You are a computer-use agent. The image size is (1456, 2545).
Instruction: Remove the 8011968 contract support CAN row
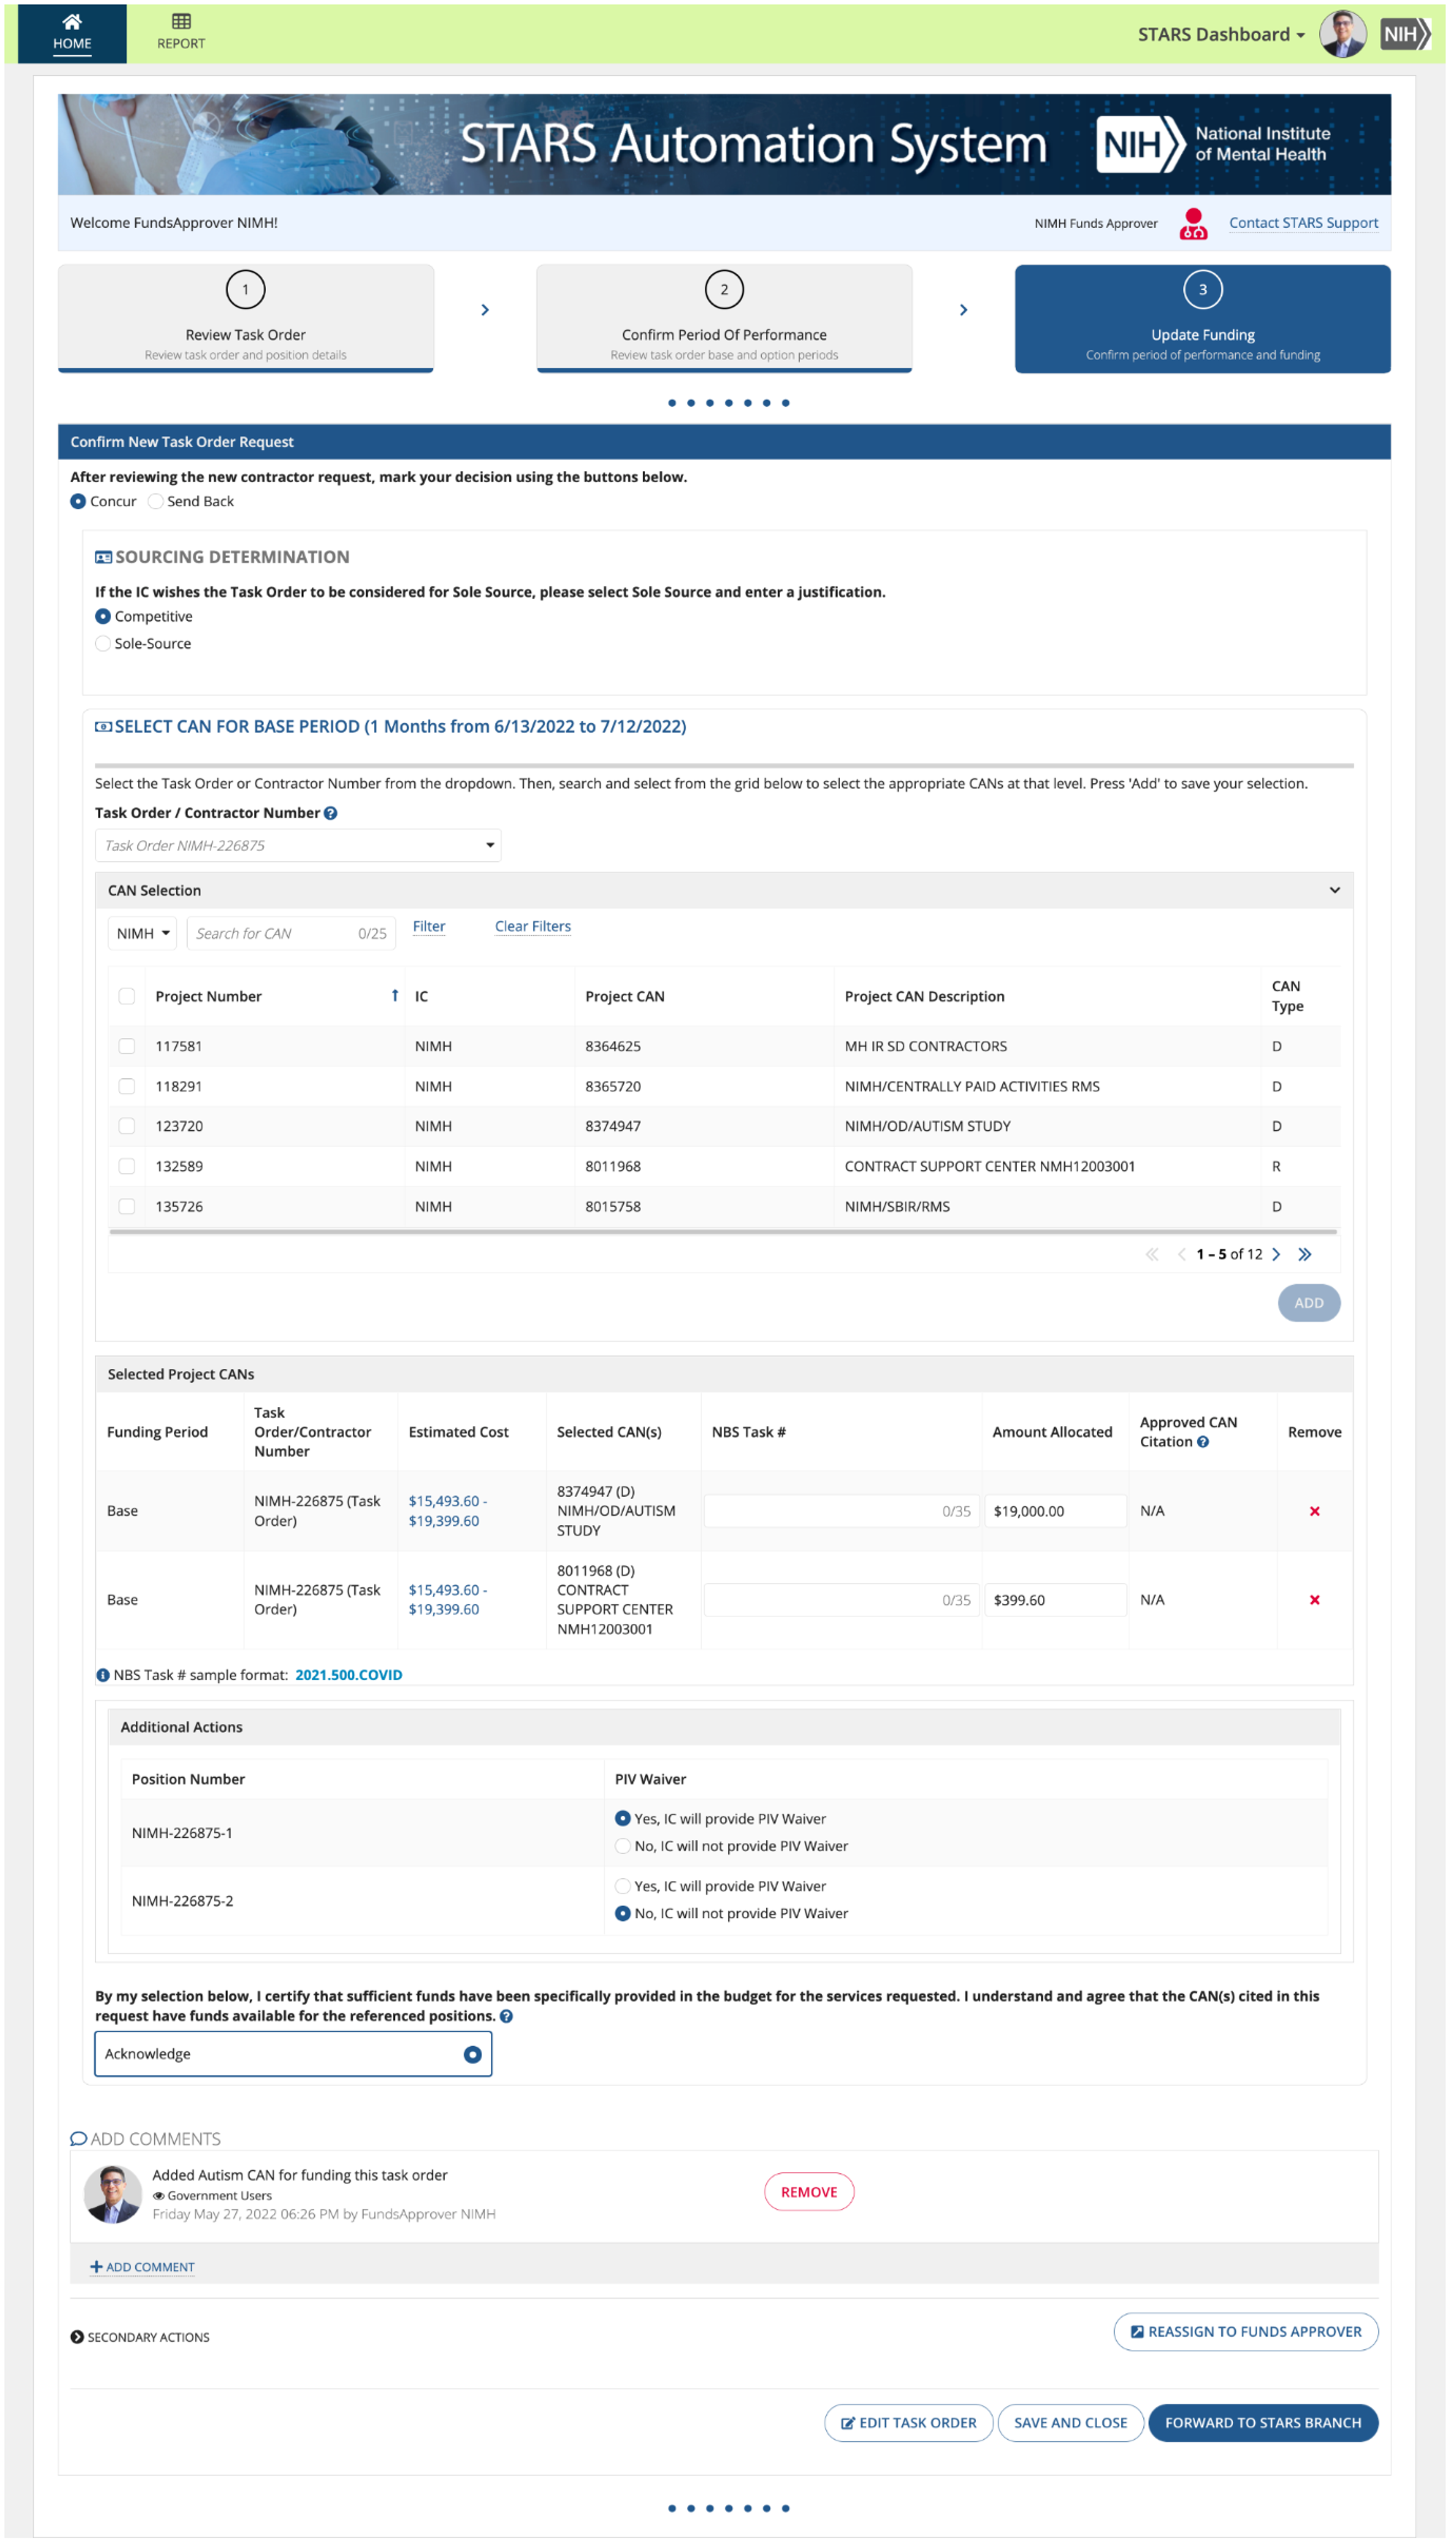pyautogui.click(x=1315, y=1600)
